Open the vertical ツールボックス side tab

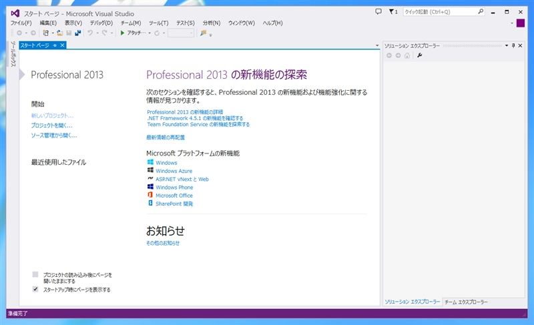tap(13, 54)
